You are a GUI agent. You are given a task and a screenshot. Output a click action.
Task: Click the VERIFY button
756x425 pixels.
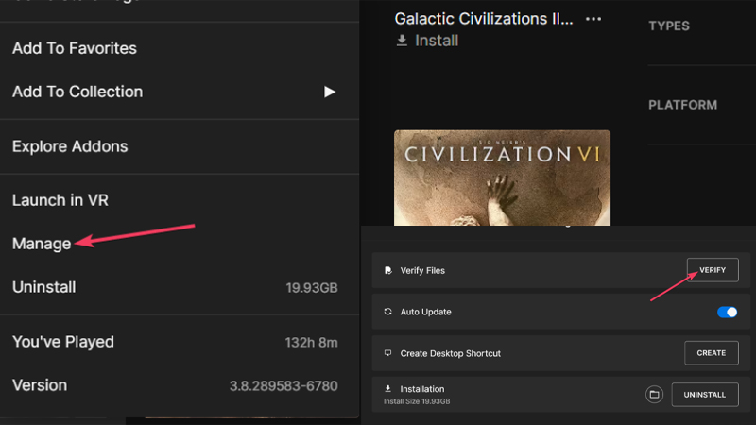tap(713, 270)
